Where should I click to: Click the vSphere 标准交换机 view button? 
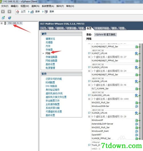point(105,34)
